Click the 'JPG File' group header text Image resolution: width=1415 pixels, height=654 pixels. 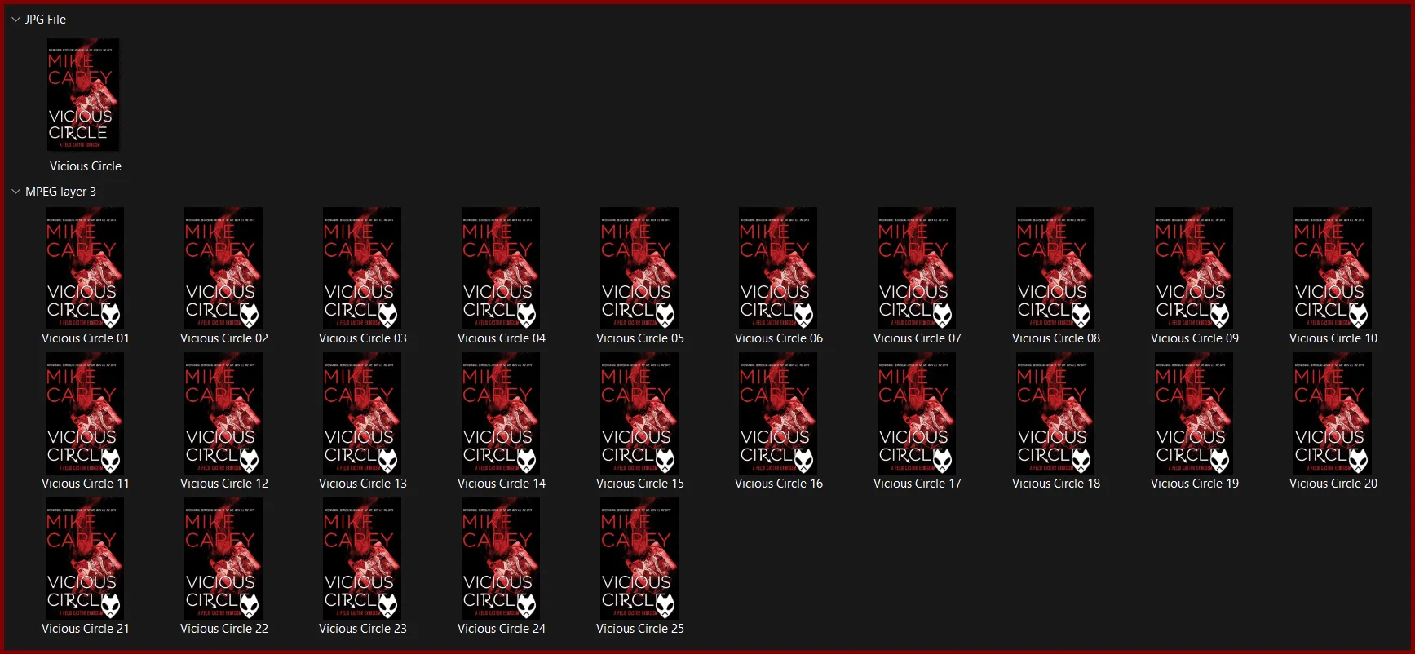tap(46, 20)
